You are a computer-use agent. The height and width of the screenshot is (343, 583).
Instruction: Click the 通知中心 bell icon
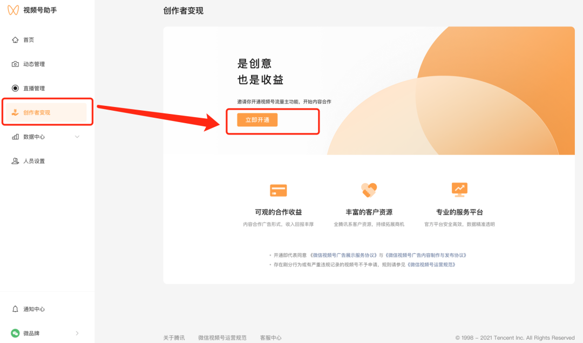15,310
